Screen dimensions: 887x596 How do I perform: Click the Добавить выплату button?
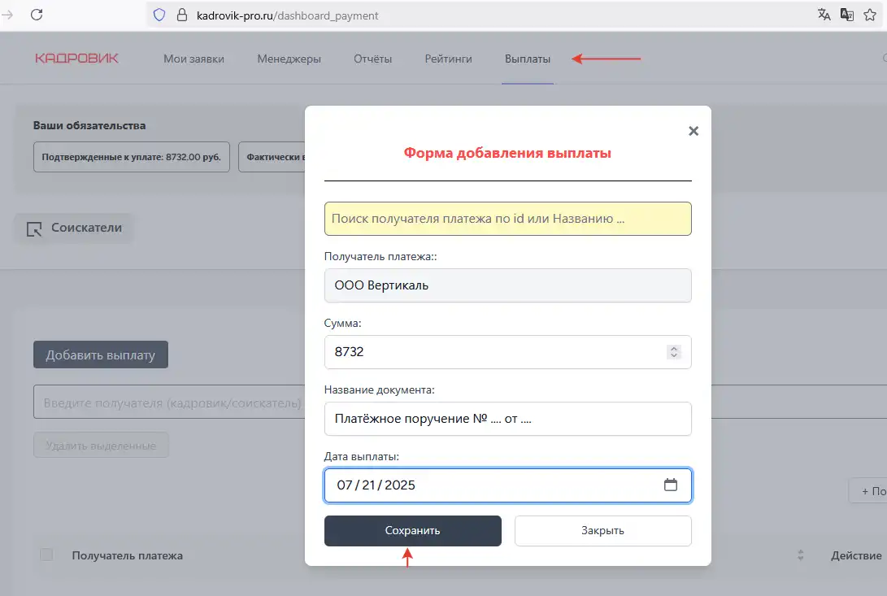pyautogui.click(x=100, y=355)
